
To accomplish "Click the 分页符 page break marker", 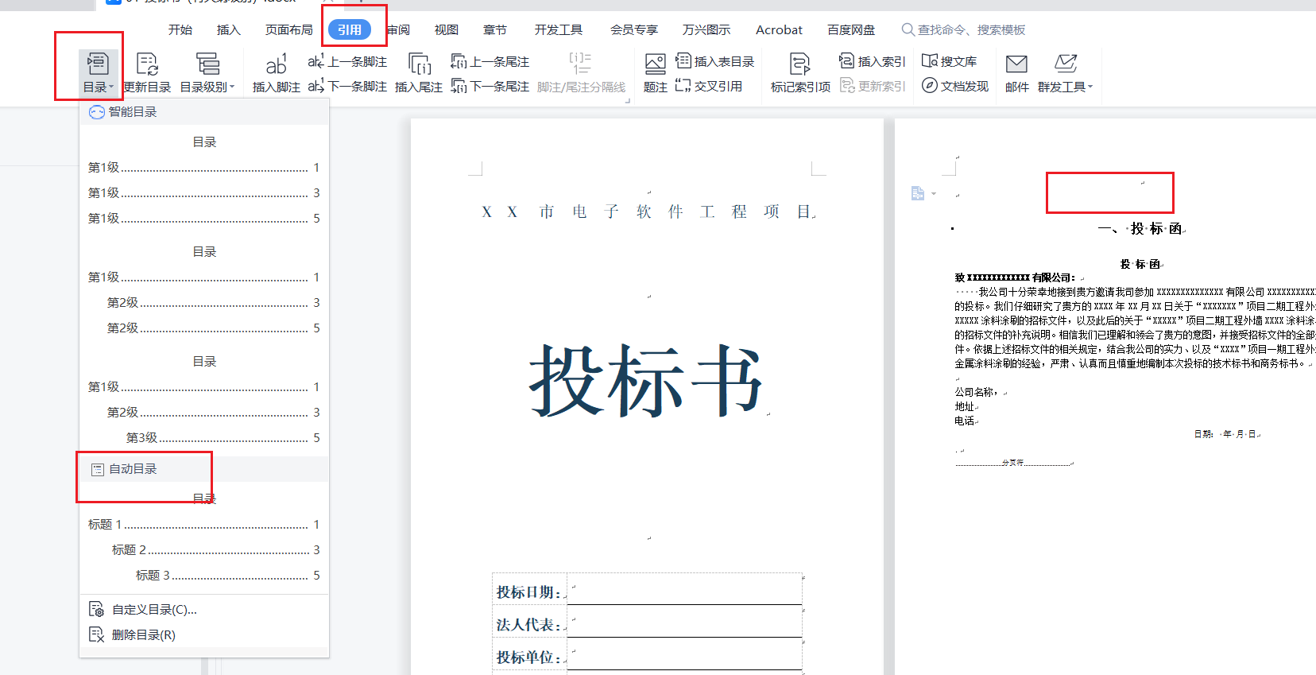I will [1013, 462].
